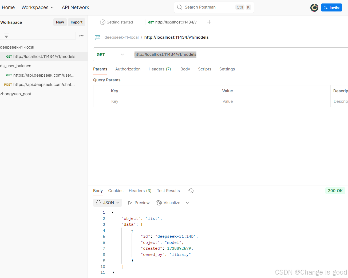Open the Test Results tab
This screenshot has width=348, height=278.
point(168,191)
